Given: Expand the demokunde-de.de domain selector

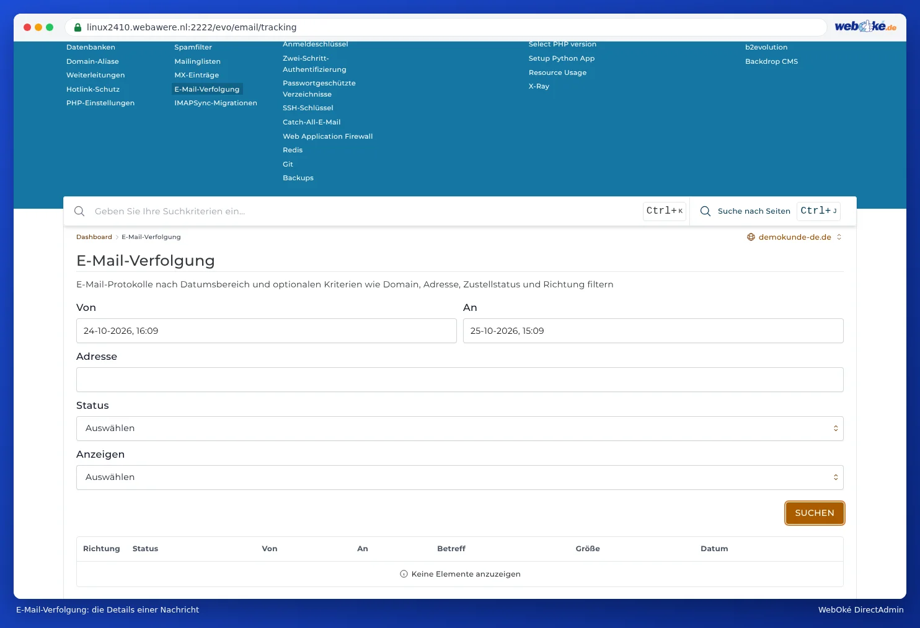Looking at the screenshot, I should 794,237.
